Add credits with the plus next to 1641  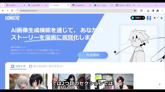pyautogui.click(x=143, y=18)
